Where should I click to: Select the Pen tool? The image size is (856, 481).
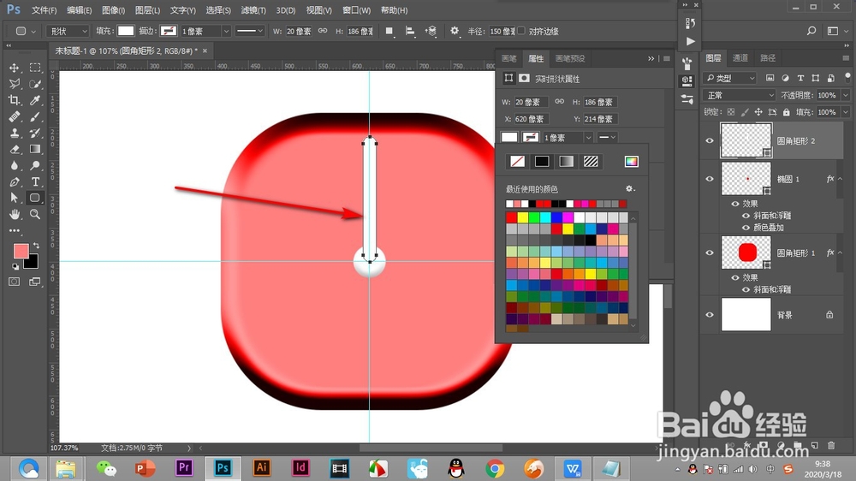click(x=15, y=182)
